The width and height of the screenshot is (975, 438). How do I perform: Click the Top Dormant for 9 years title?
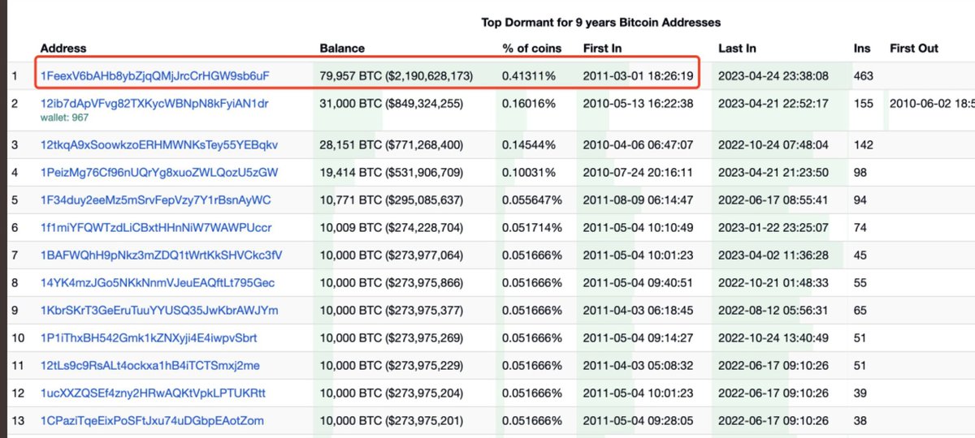[601, 22]
